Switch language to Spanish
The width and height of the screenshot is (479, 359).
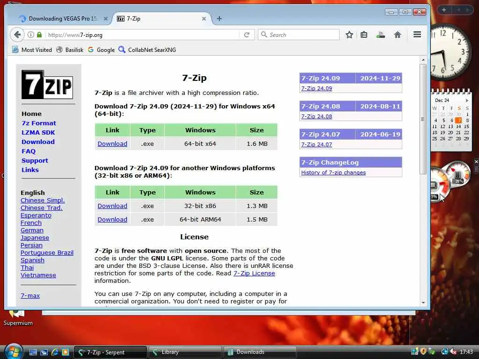[32, 260]
